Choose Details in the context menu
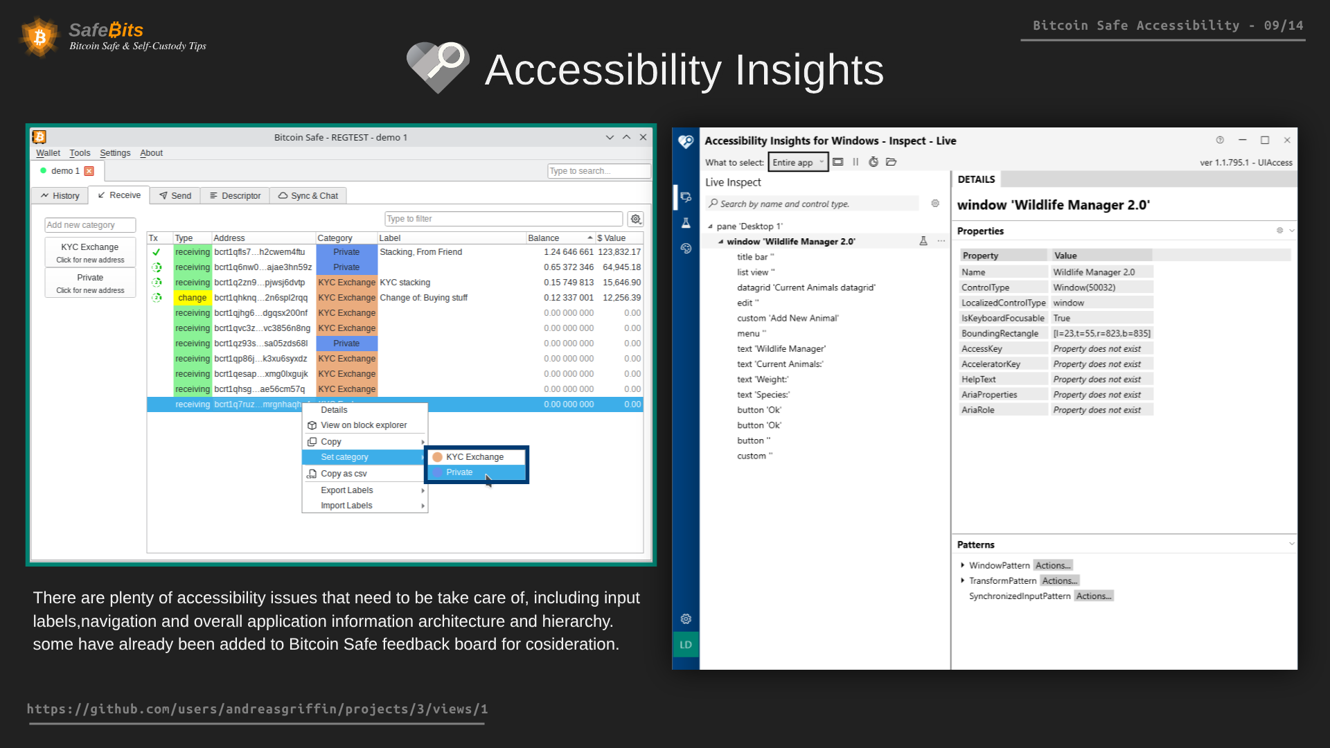 (x=365, y=410)
